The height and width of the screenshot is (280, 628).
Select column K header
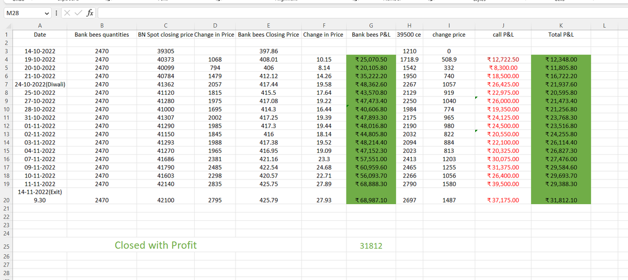(x=561, y=25)
